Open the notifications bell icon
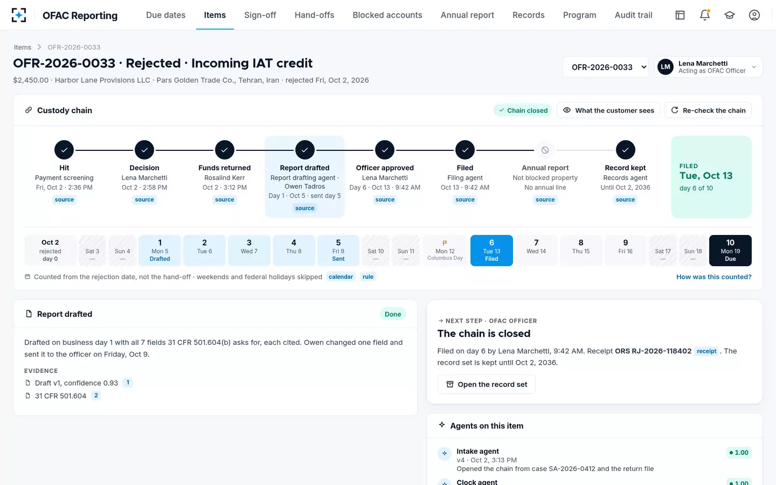The width and height of the screenshot is (776, 485). pyautogui.click(x=705, y=15)
